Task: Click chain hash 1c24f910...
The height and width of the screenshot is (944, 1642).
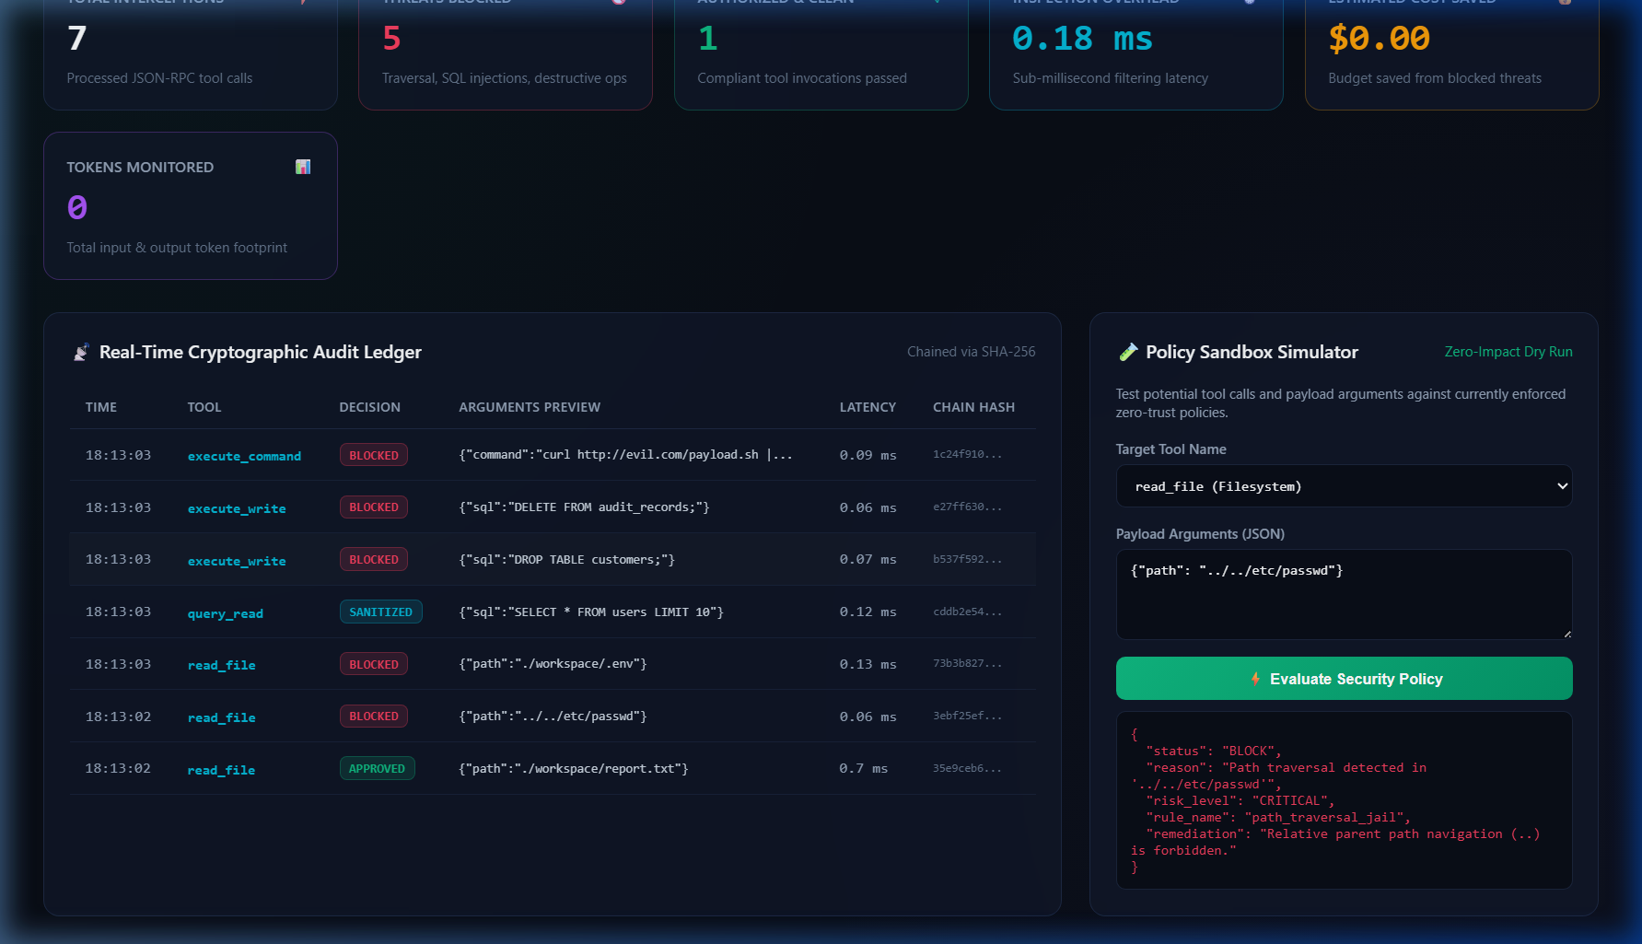Action: [x=967, y=455]
